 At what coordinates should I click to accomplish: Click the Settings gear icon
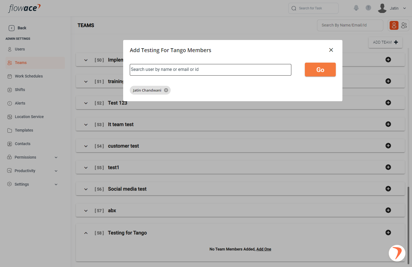[9, 184]
